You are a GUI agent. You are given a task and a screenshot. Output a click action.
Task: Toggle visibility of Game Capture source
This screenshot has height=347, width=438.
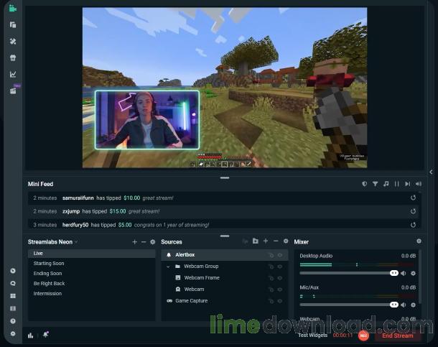pos(280,301)
